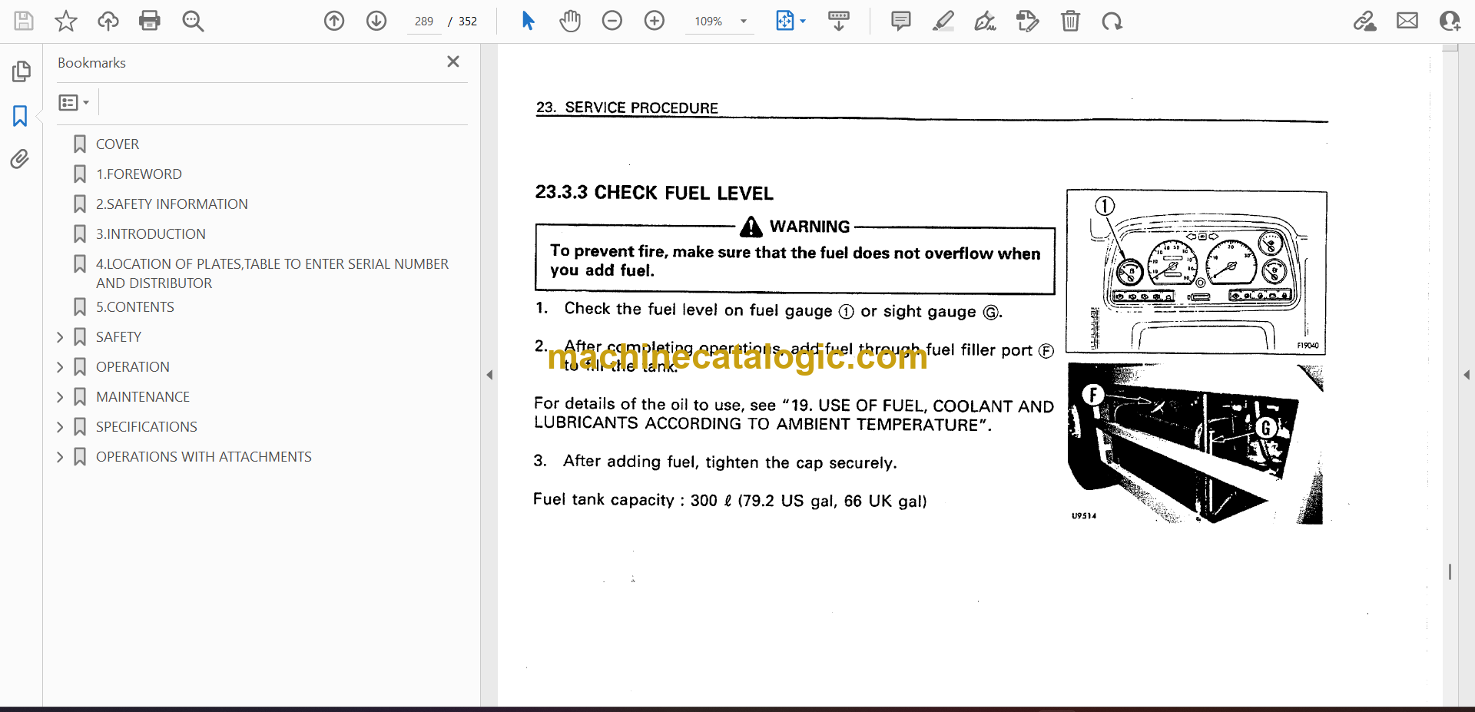Select the SPECIFICATIONS bookmark label
The width and height of the screenshot is (1475, 712).
pos(147,426)
